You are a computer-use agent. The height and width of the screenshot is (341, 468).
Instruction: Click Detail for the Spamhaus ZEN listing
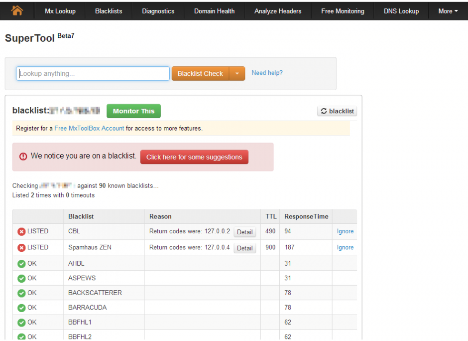[244, 248]
